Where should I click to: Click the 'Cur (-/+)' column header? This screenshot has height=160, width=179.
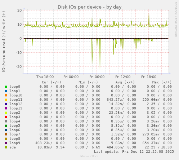click(52, 82)
